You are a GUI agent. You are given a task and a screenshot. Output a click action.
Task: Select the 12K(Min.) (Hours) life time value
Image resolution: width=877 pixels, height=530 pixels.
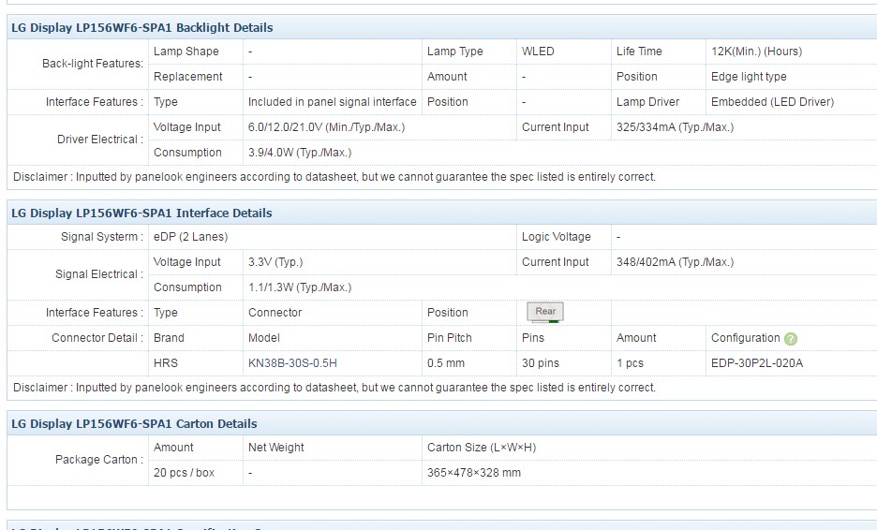[756, 52]
